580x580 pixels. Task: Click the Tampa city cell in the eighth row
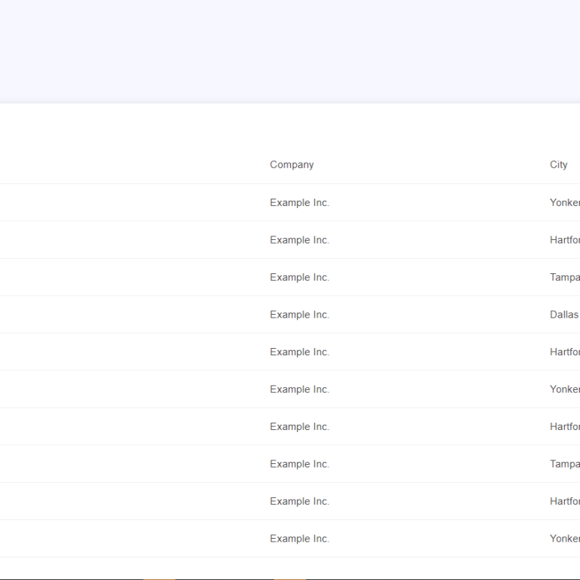tap(565, 464)
